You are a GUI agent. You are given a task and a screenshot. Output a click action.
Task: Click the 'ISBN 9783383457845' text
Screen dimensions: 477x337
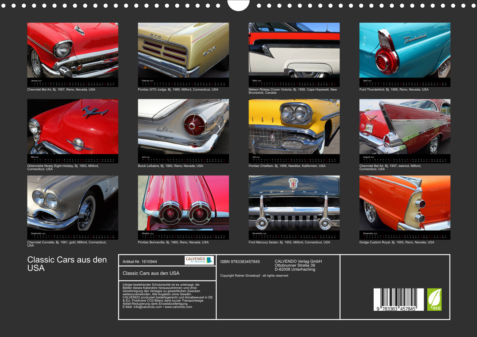pyautogui.click(x=240, y=261)
